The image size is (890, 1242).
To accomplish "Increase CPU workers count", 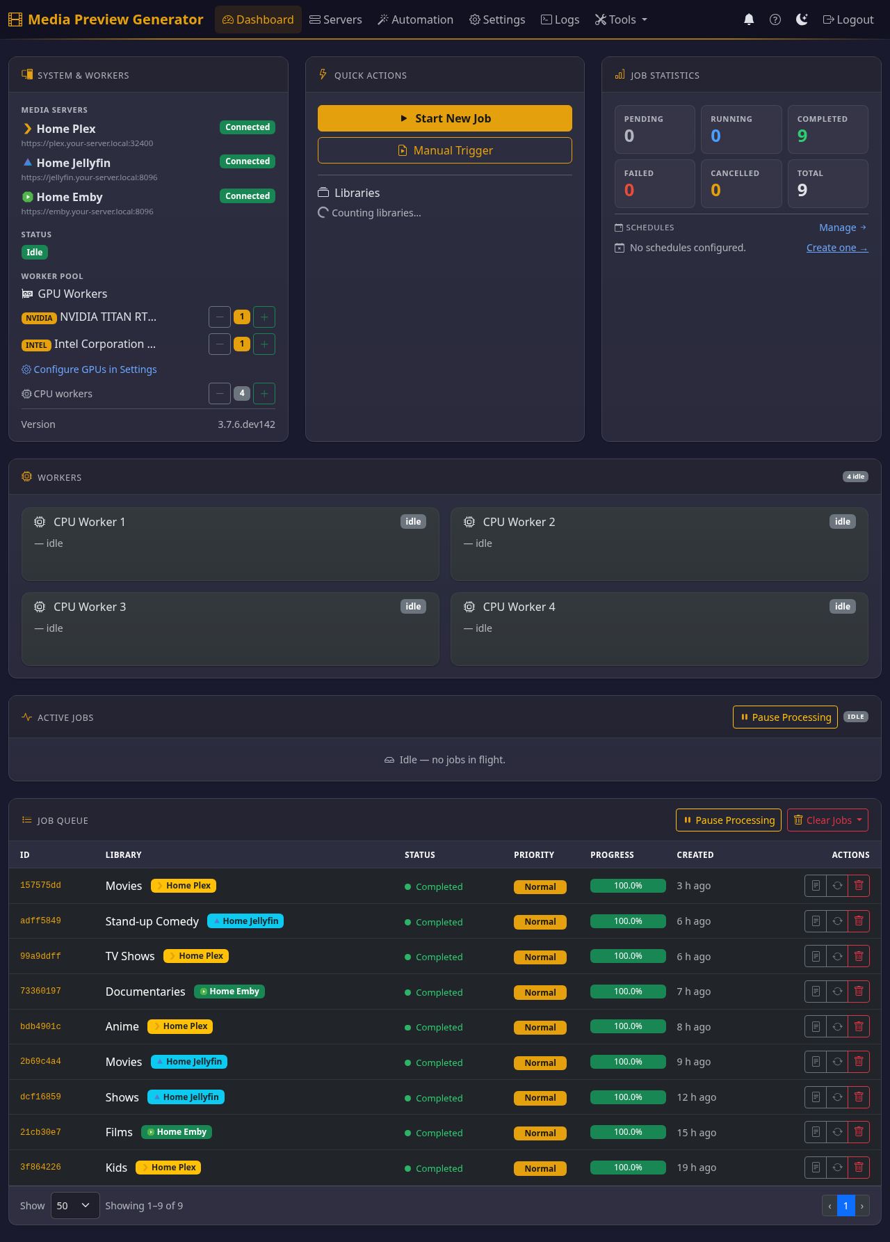I will tap(264, 394).
